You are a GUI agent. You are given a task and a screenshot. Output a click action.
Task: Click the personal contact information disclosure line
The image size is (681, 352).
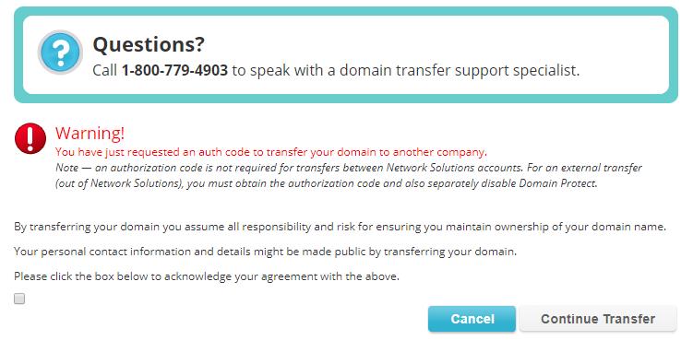[266, 252]
